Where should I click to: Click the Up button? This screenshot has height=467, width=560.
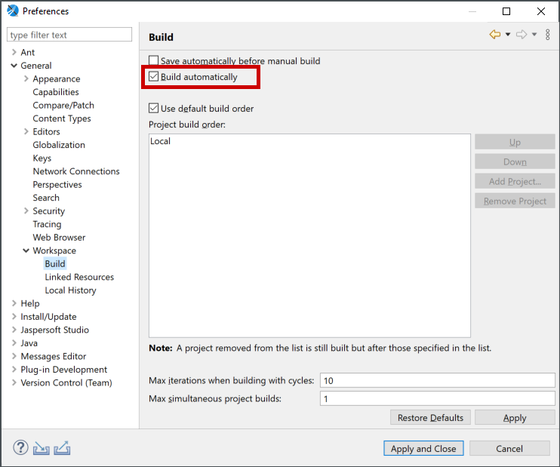click(x=515, y=142)
